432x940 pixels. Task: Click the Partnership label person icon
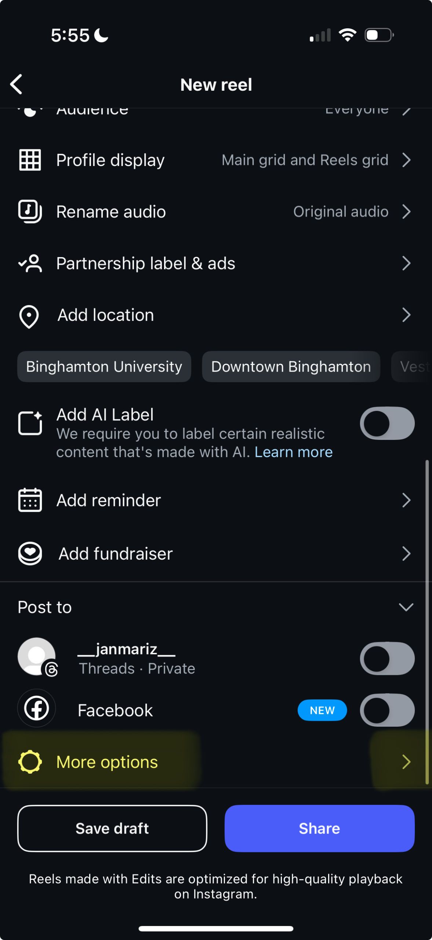click(x=30, y=263)
